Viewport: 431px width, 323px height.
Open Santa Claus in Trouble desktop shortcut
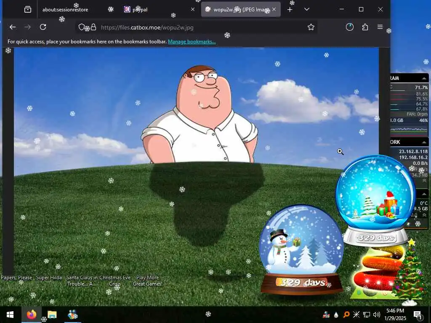coord(82,281)
